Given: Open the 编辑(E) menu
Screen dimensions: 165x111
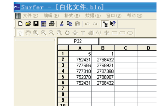Looking at the screenshot, I should pyautogui.click(x=51, y=16).
